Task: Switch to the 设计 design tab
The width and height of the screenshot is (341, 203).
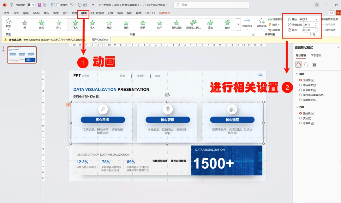Action: 65,13
